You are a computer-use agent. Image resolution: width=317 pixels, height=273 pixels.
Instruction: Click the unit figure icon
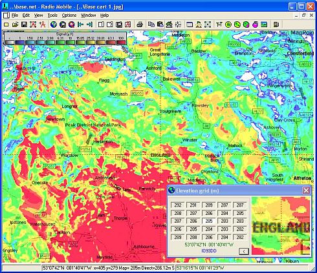pos(199,25)
